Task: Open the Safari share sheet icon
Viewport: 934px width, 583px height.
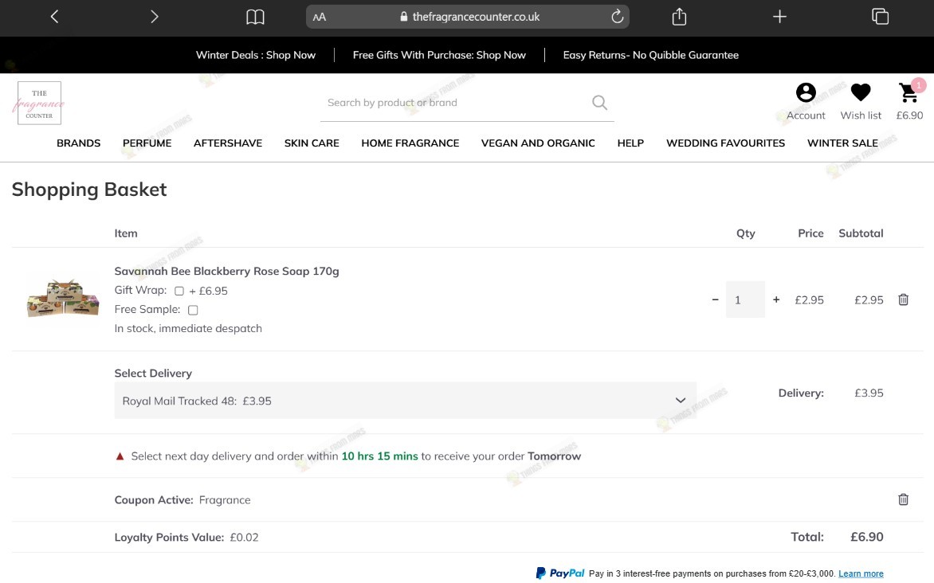Action: [x=679, y=17]
